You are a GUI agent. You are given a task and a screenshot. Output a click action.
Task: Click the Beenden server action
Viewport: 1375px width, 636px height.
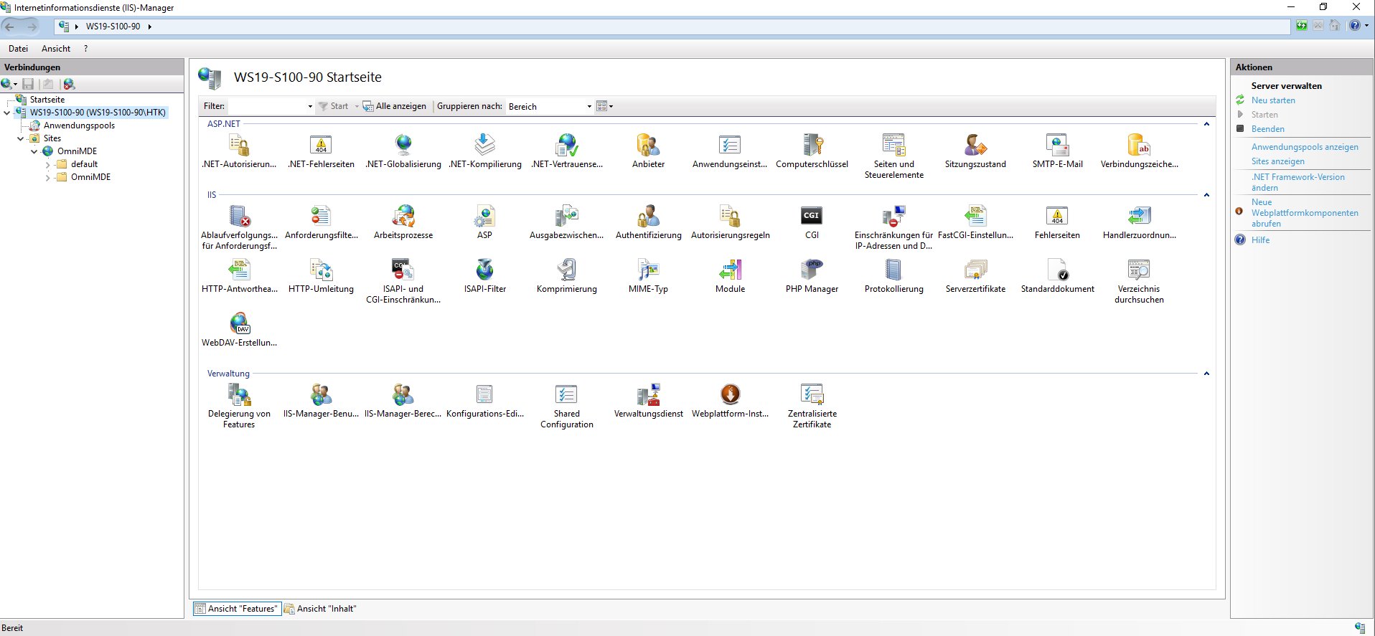(1267, 129)
